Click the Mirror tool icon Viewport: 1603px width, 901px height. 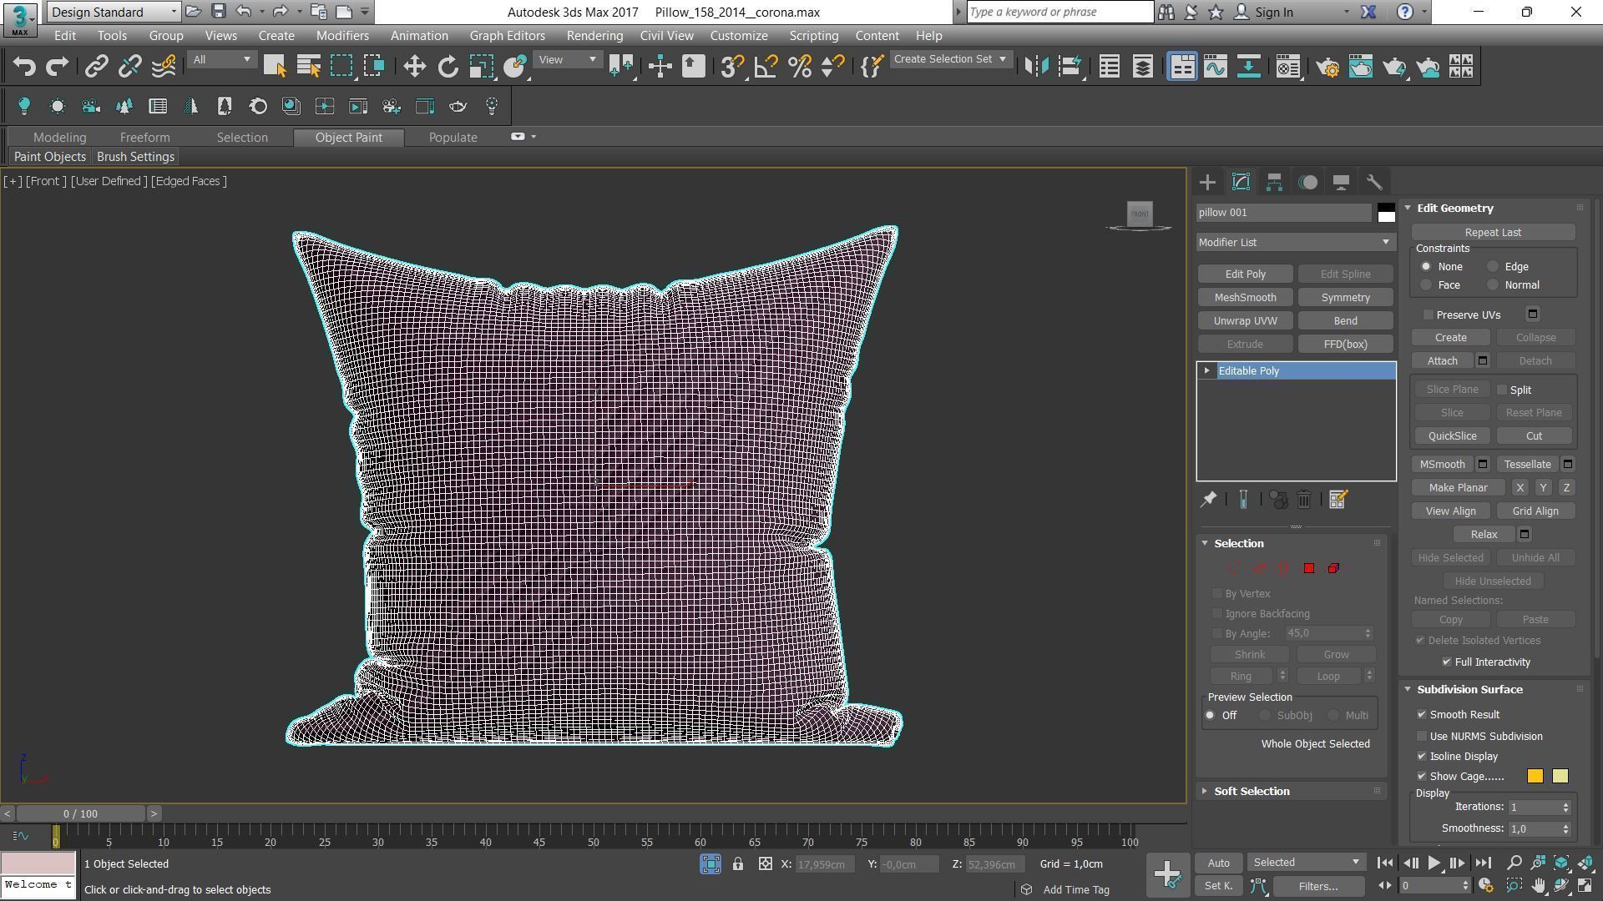[1036, 67]
